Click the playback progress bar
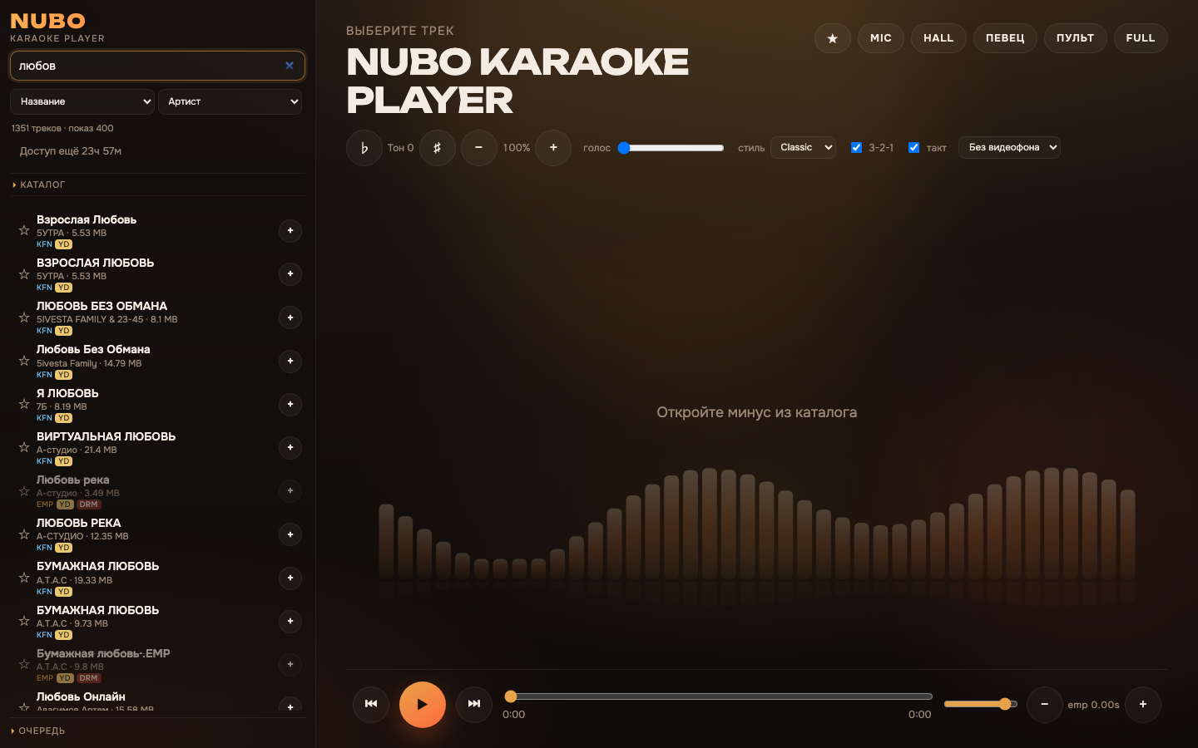 (717, 696)
